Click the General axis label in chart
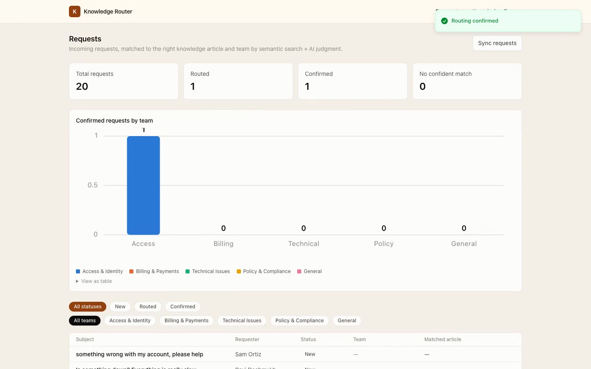Screen dimensions: 591x369 (x=464, y=244)
